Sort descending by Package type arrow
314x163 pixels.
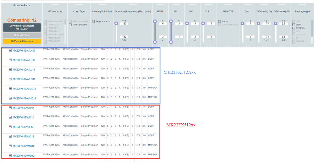(x=304, y=46)
